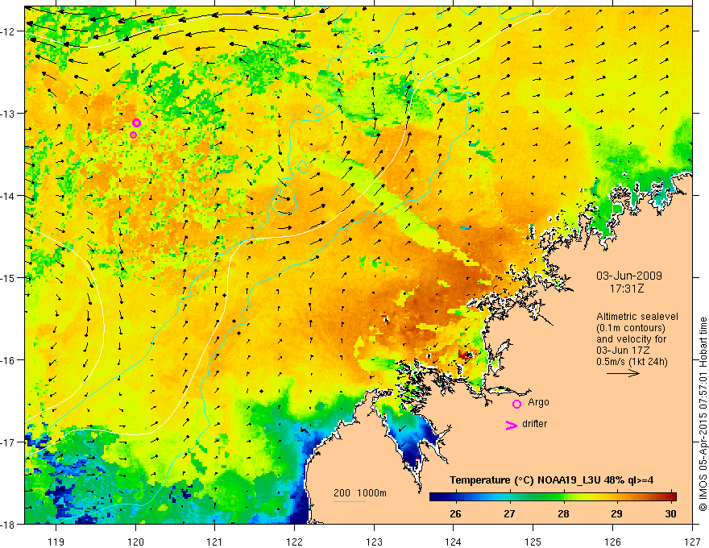This screenshot has width=709, height=548.
Task: Click the 'drifter' legend label
Action: pyautogui.click(x=534, y=424)
